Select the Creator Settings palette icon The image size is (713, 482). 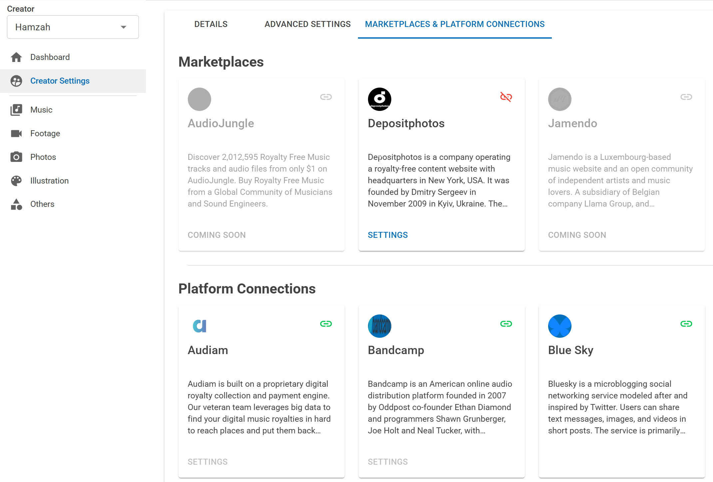[x=16, y=81]
